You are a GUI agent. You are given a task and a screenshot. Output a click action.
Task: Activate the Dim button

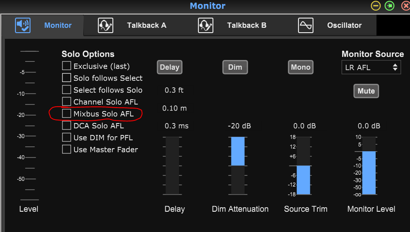click(x=235, y=67)
